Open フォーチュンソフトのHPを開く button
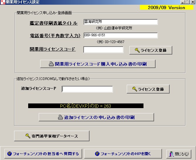This screenshot has height=160, width=196. (x=123, y=154)
